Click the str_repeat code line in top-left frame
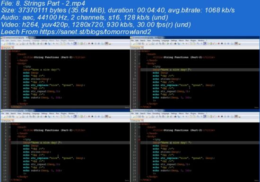Viewport: 260px width, 182px height. [42, 91]
